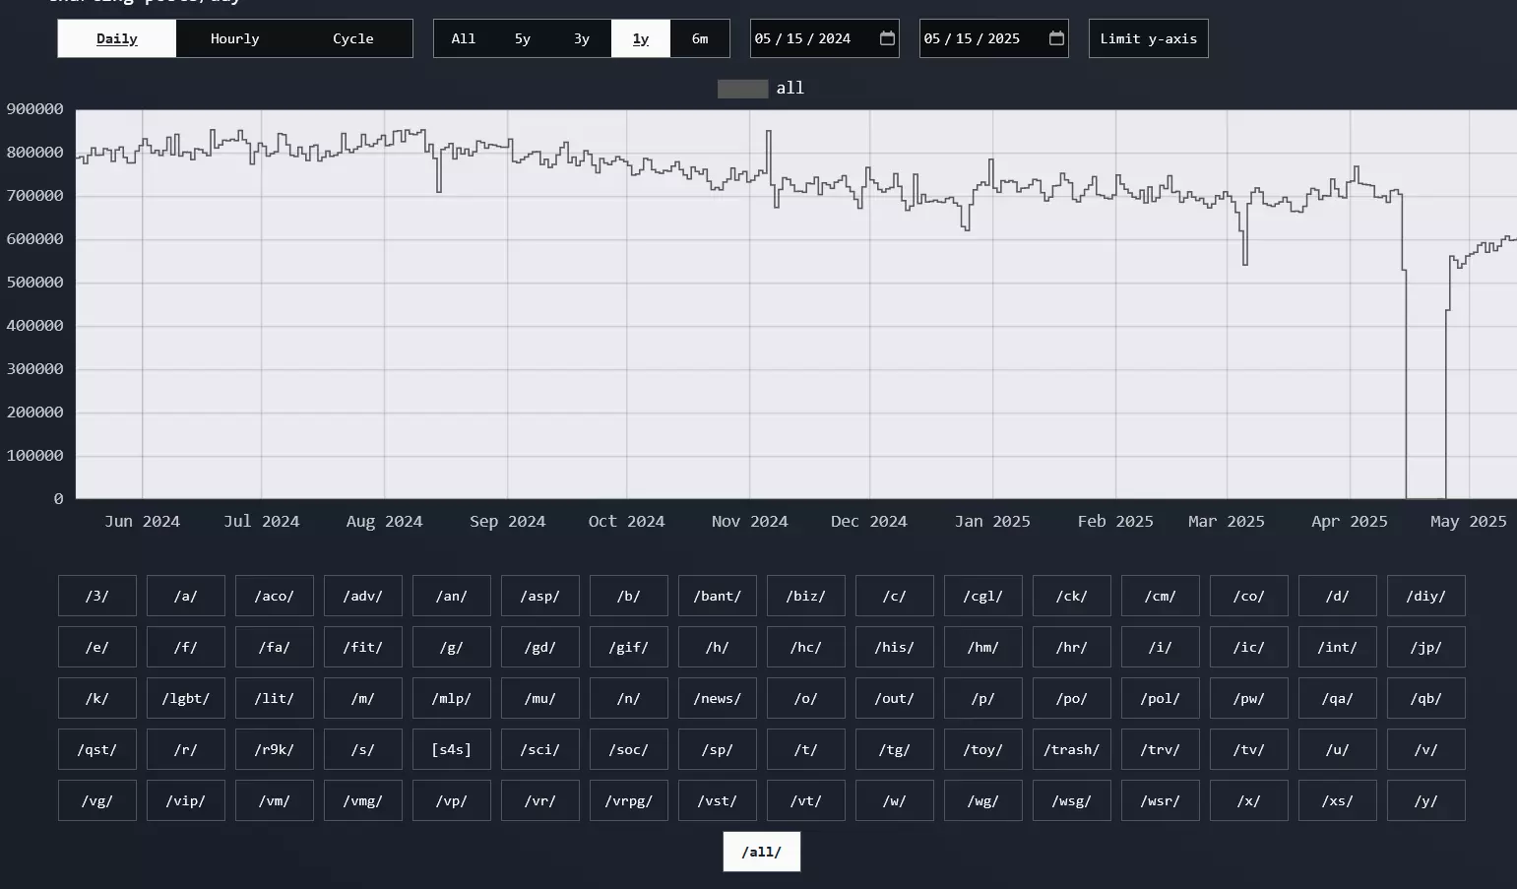Switch to Hourly view

(x=235, y=38)
